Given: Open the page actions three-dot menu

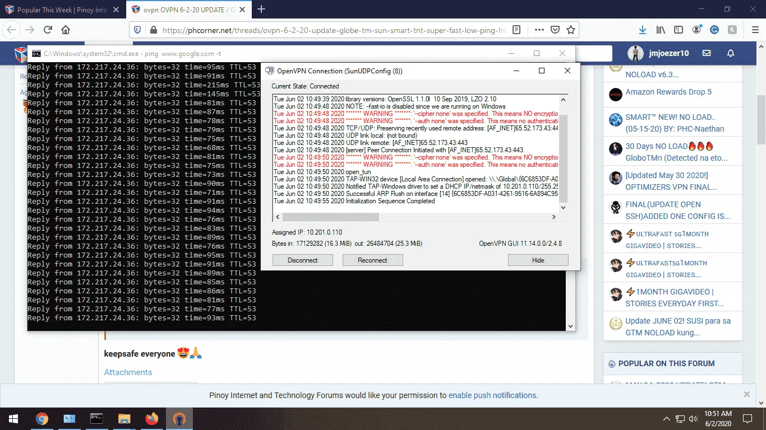Looking at the screenshot, I should coord(539,30).
